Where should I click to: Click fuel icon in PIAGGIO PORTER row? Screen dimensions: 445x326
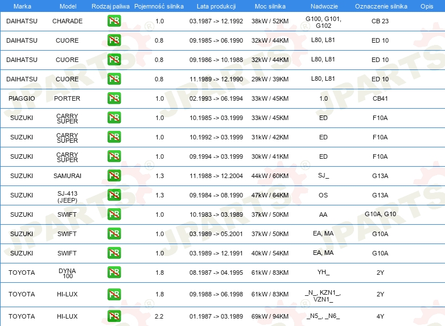tap(114, 98)
